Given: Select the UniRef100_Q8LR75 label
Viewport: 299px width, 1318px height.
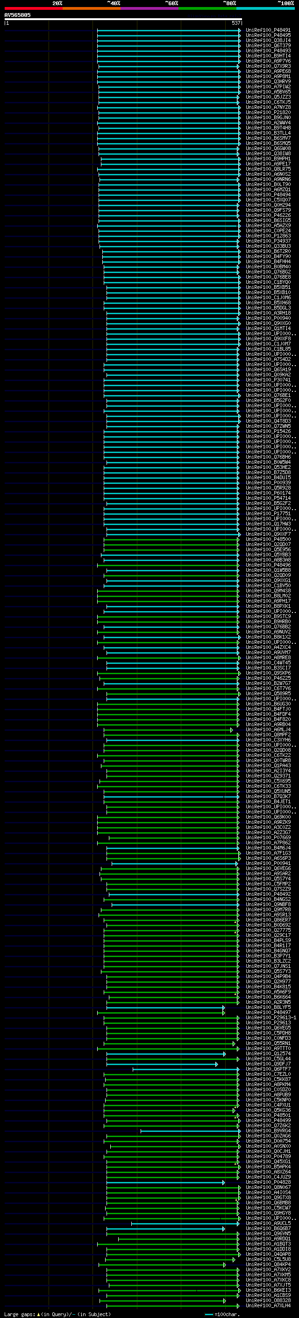Looking at the screenshot, I should [x=268, y=169].
